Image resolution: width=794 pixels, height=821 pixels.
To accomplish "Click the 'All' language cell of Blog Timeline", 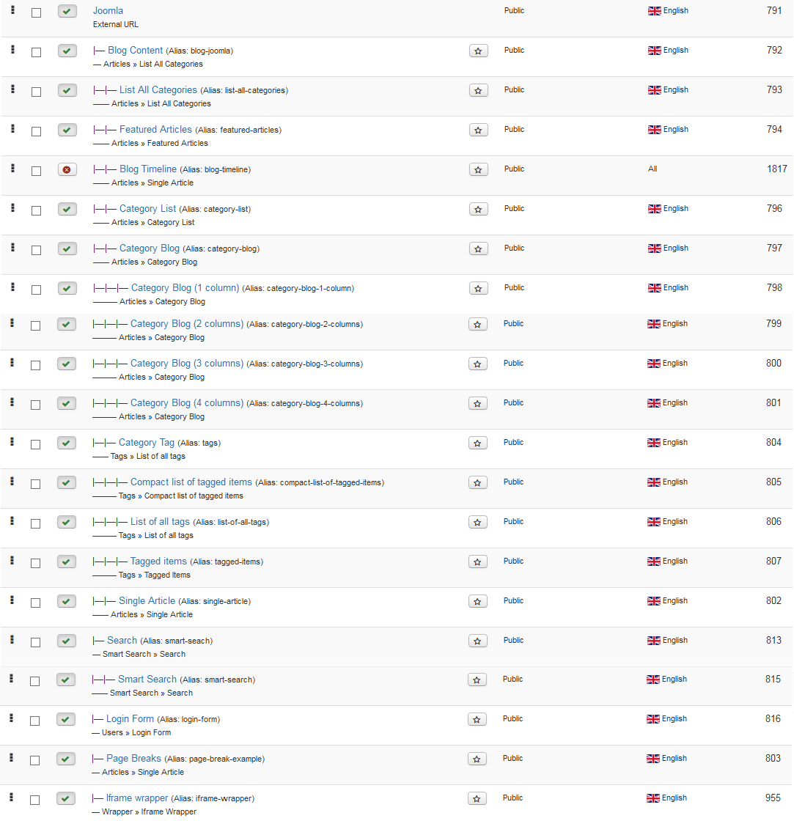I will (x=653, y=169).
